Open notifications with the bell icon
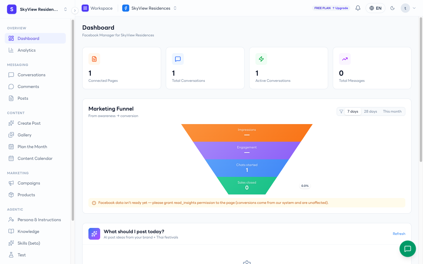Screen dimensions: 423x264 (x=358, y=8)
